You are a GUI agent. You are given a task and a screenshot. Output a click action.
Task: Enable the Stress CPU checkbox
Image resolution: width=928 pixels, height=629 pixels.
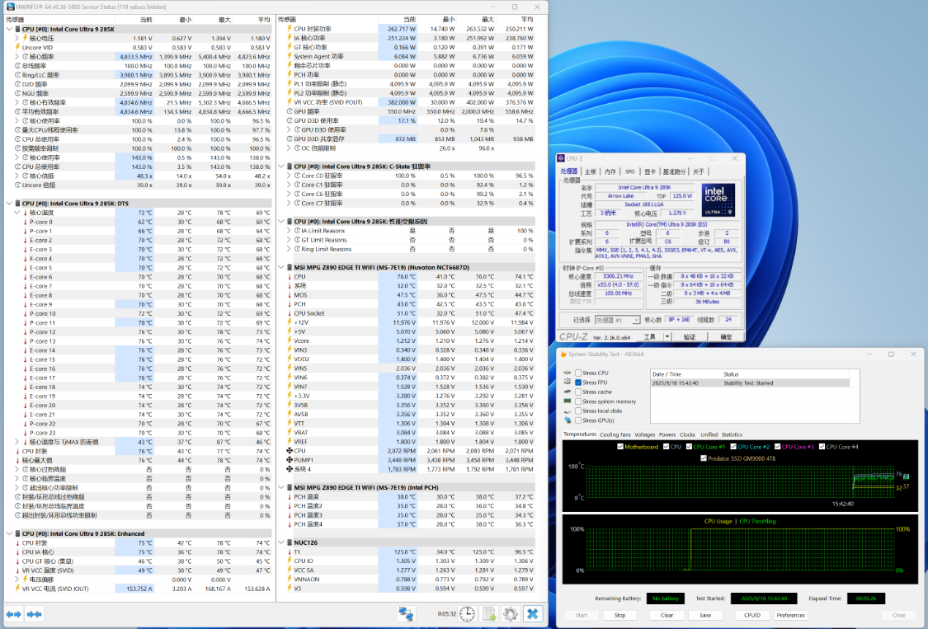point(578,373)
